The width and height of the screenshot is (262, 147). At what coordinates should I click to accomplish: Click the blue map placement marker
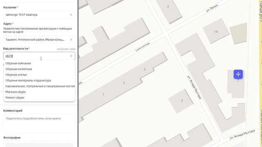238,74
